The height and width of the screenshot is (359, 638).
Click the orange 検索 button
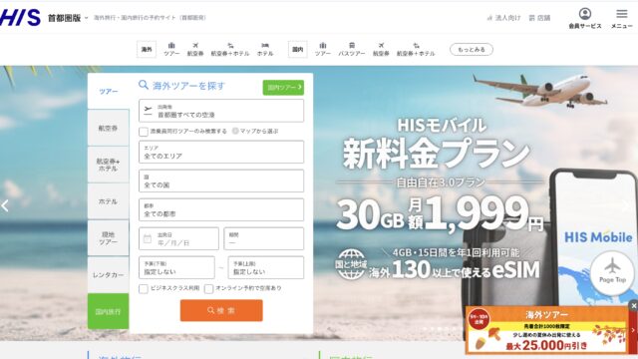[221, 310]
